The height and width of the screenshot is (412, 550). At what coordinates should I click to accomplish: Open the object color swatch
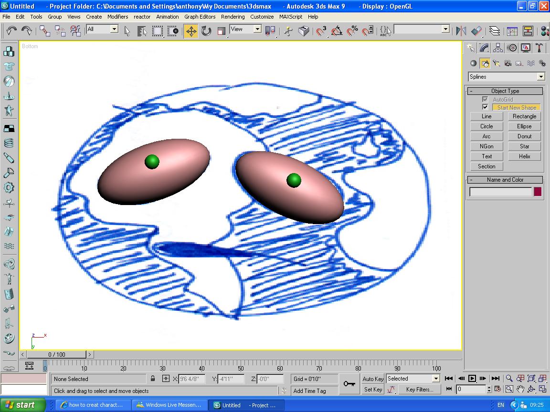(538, 192)
